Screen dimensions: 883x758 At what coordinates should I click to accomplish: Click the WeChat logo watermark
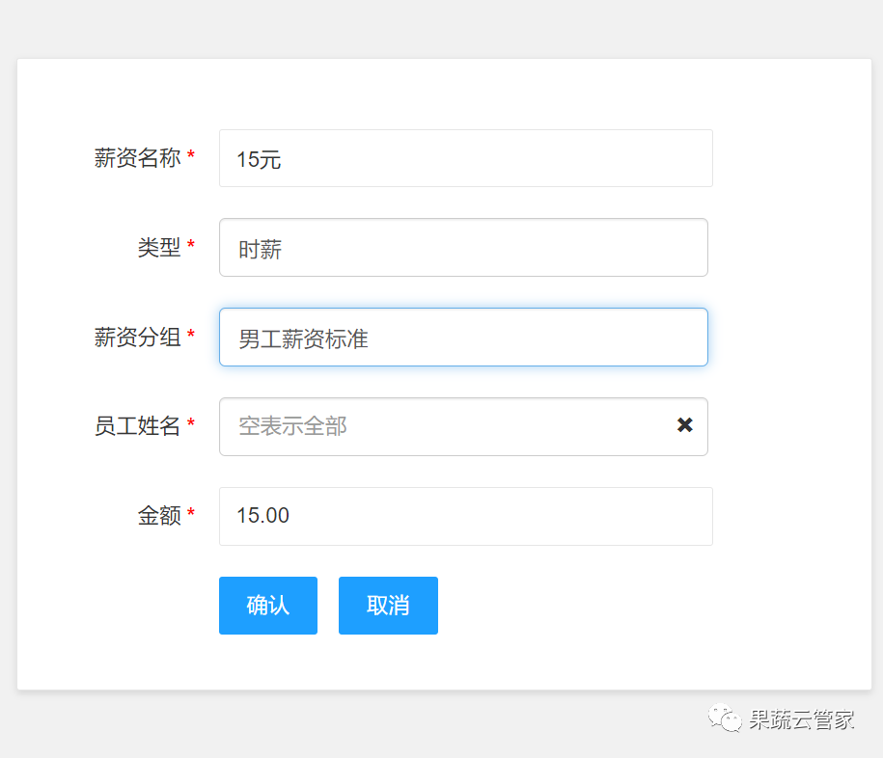pos(724,718)
